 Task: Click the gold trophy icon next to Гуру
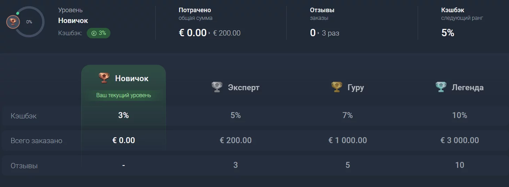pos(337,87)
